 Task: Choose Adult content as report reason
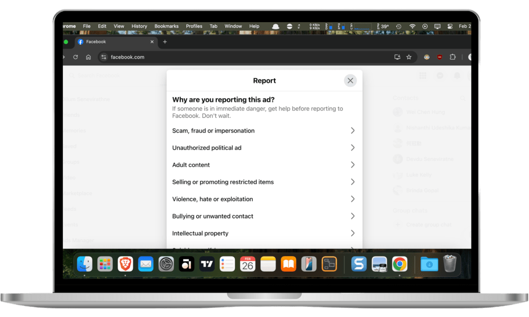click(264, 165)
